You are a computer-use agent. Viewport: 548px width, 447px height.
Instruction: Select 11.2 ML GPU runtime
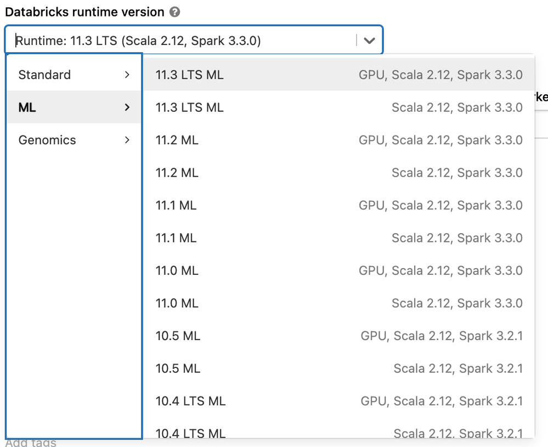tap(338, 140)
